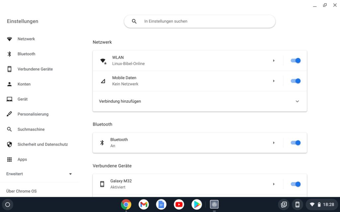Open WLAN details arrow

(274, 61)
